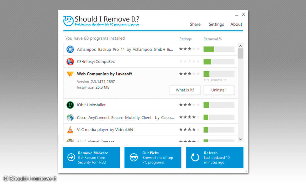306x184 pixels.
Task: Click the Web Companion Lavasoft icon
Action: pyautogui.click(x=70, y=74)
